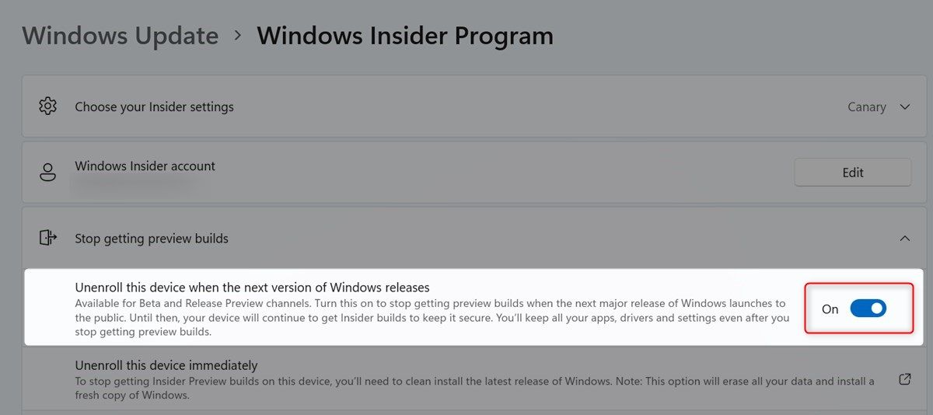Viewport: 933px width, 415px height.
Task: Click the gear icon for Insider settings
Action: click(x=48, y=106)
